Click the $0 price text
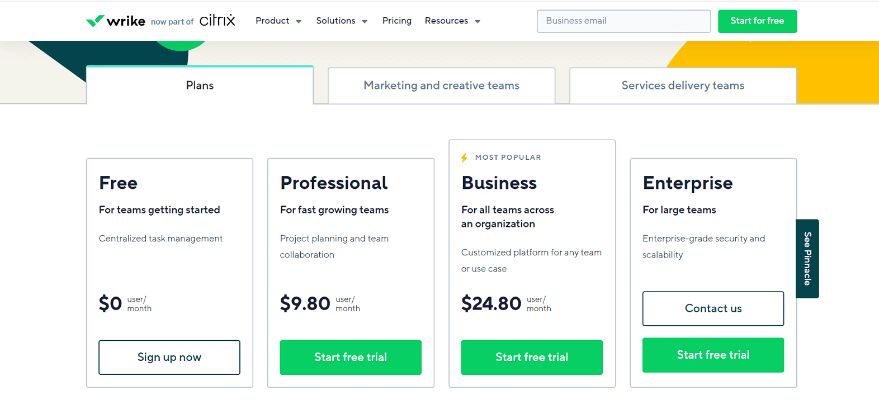879x419 pixels. pos(110,303)
